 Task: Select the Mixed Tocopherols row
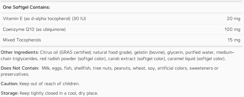(x=121, y=40)
